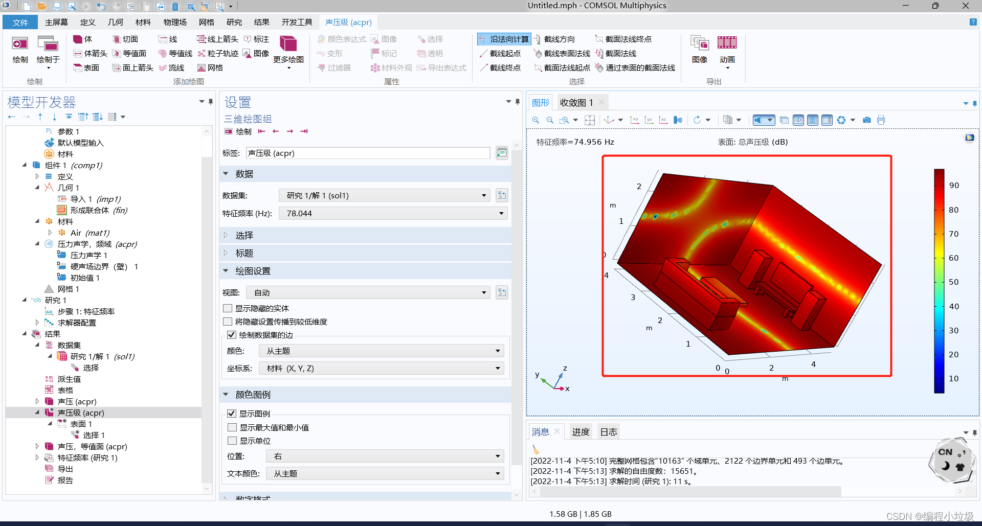
Task: Add a Particle Trajectories (粒子轨迹) plot
Action: (x=218, y=54)
